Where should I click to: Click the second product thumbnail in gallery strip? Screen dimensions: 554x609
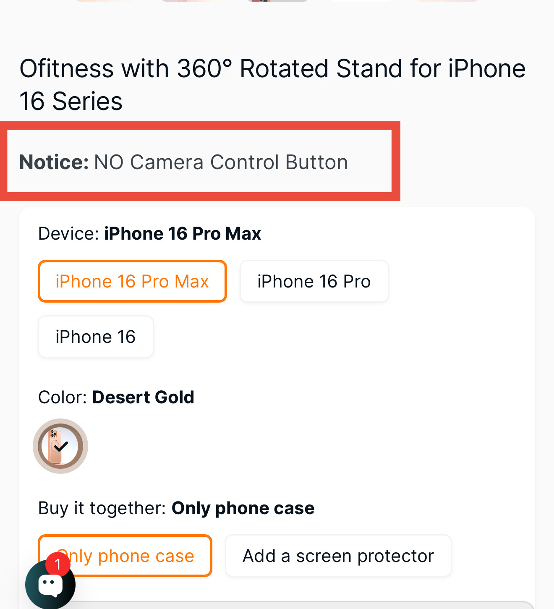[x=192, y=1]
